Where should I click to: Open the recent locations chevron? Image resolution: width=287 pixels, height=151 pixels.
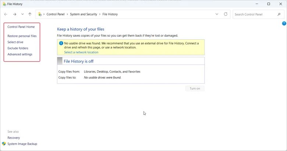click(22, 14)
